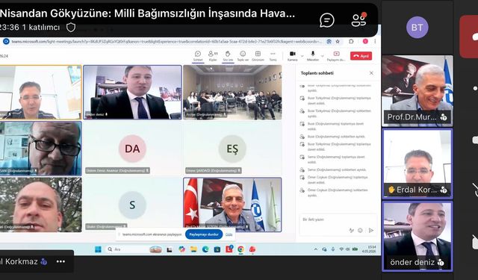Select the classroom audience video tile
This screenshot has width=478, height=280.
pos(232,92)
